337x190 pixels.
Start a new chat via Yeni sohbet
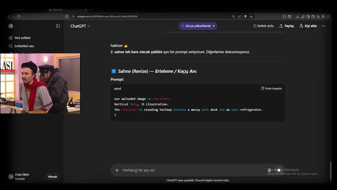tap(20, 38)
